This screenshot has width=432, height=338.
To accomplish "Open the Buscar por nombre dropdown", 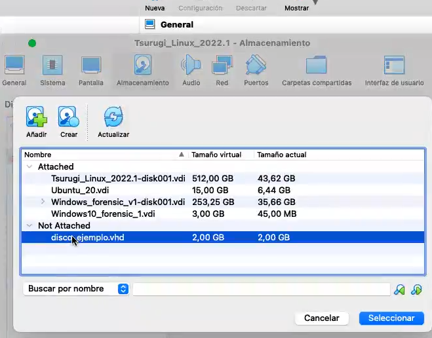I will tap(76, 289).
